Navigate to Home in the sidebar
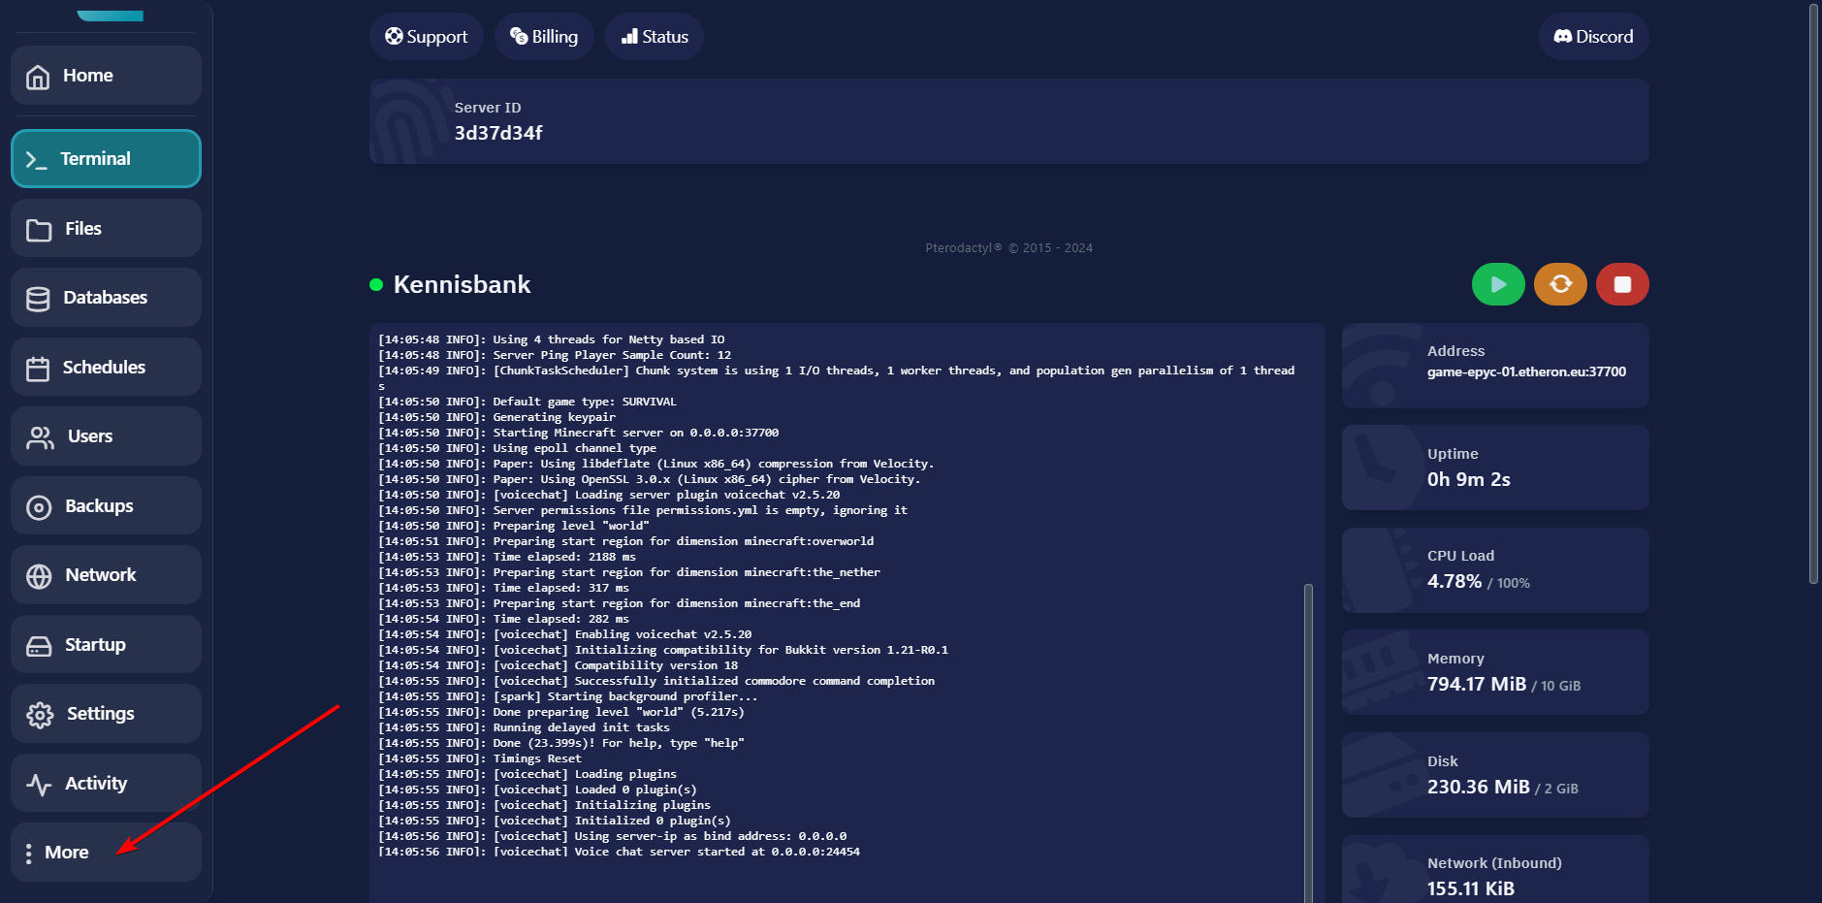This screenshot has height=903, width=1822. pyautogui.click(x=106, y=76)
